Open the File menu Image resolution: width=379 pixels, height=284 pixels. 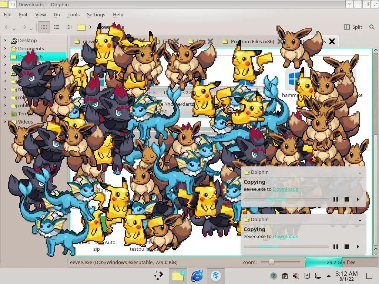point(7,14)
